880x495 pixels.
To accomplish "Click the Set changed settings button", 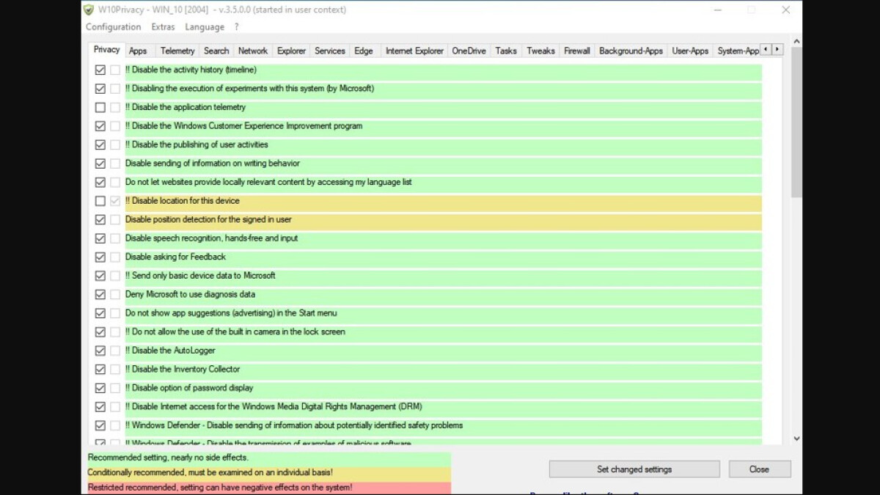I will (x=634, y=469).
